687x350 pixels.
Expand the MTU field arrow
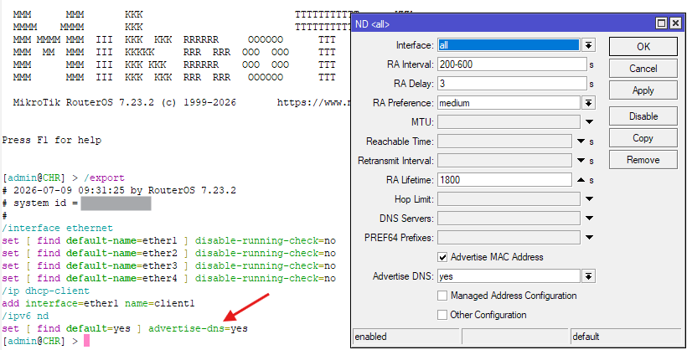tap(589, 122)
